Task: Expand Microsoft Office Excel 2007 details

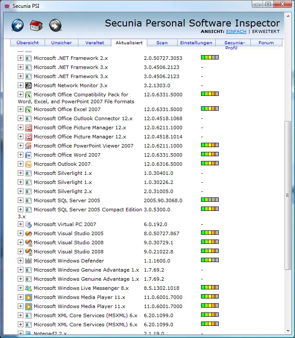Action: [x=20, y=109]
